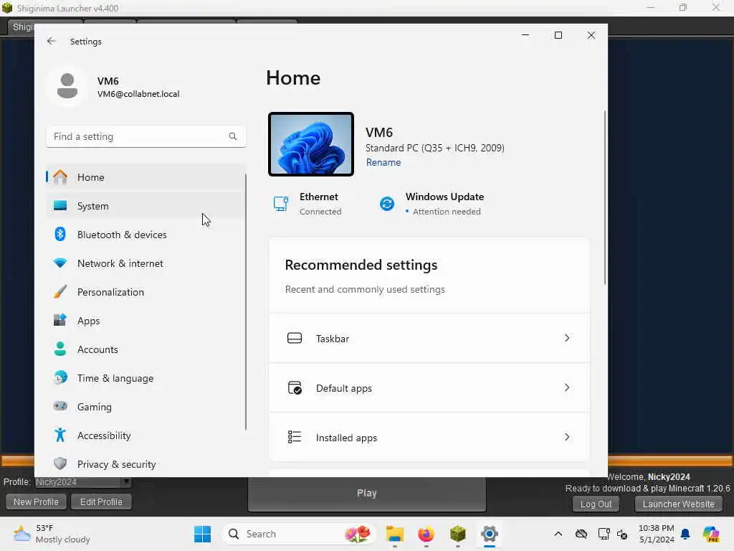
Task: Select the Privacy & security shield icon
Action: [60, 464]
